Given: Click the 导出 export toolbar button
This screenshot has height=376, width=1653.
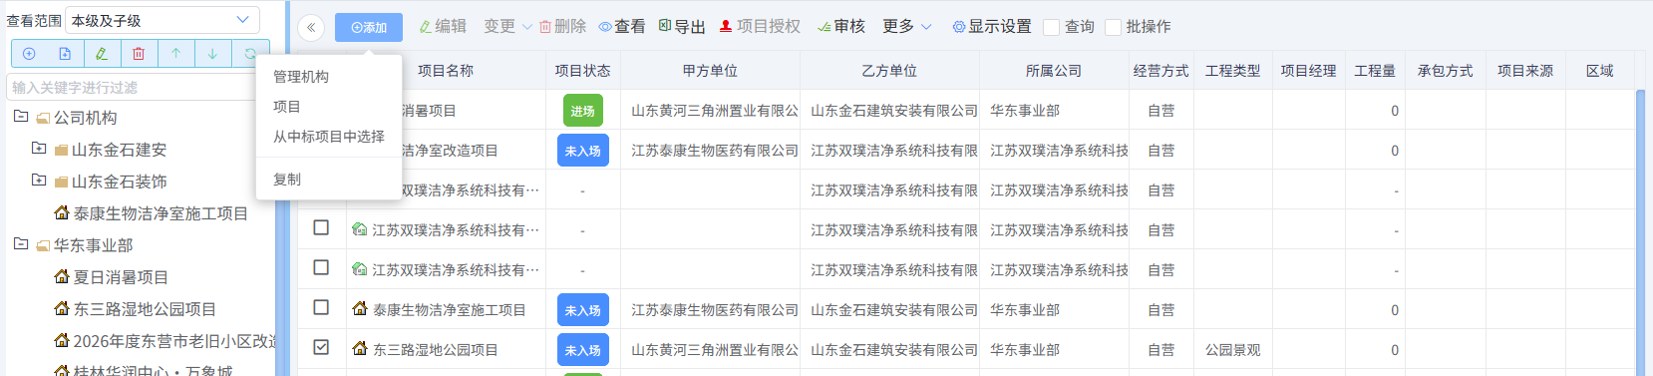Looking at the screenshot, I should point(682,27).
